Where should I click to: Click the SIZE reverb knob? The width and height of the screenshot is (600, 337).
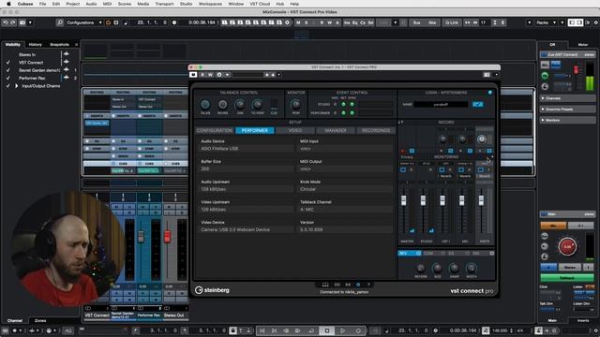pos(438,269)
